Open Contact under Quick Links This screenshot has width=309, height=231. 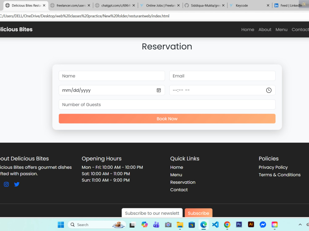pyautogui.click(x=179, y=190)
